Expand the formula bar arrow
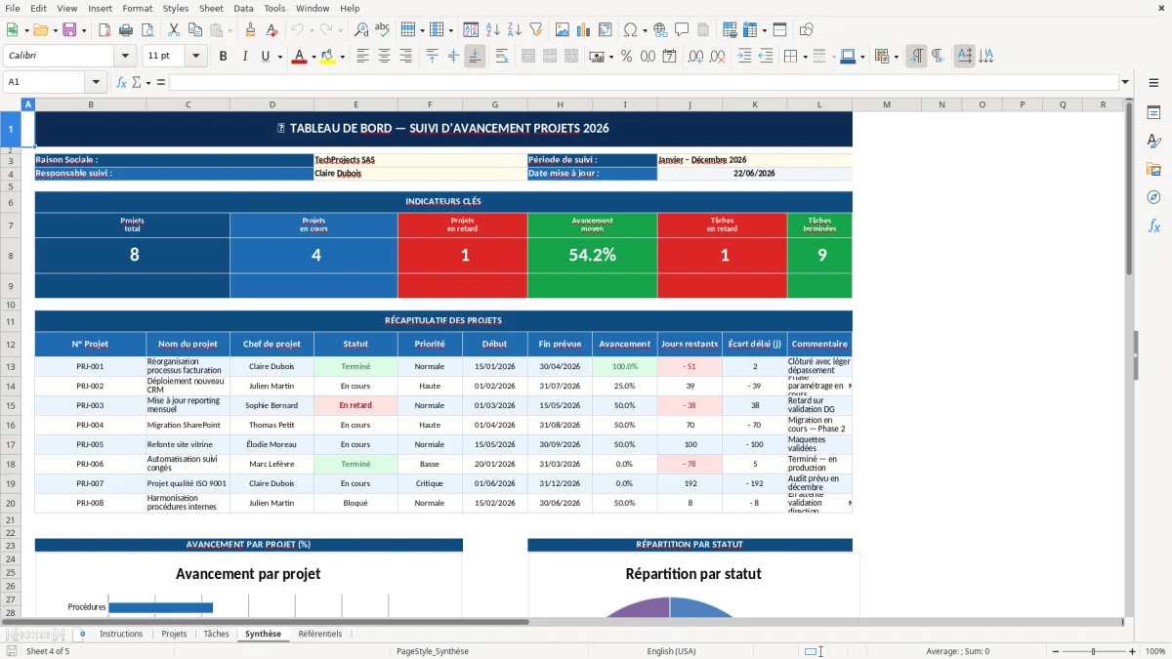The height and width of the screenshot is (659, 1172). click(1126, 82)
